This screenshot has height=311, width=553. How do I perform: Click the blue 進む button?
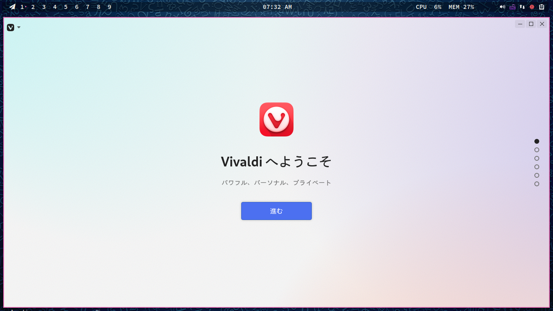[x=276, y=211]
